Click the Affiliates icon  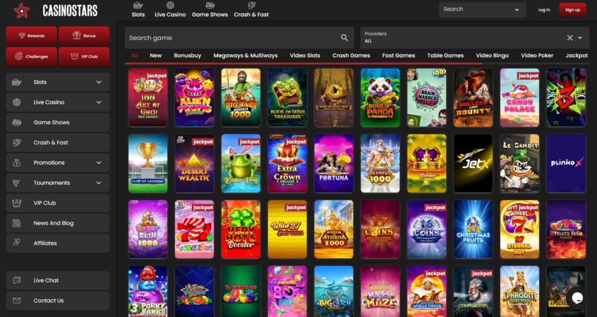tap(16, 242)
